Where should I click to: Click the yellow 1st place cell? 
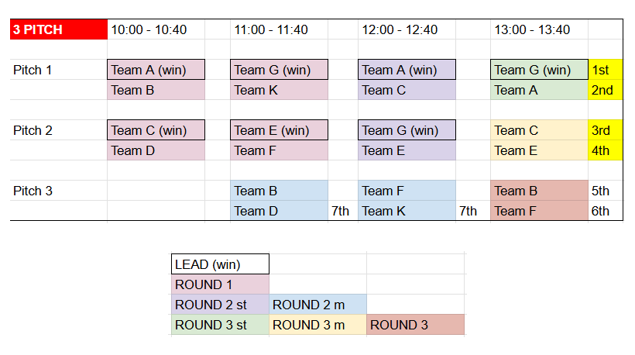[606, 70]
